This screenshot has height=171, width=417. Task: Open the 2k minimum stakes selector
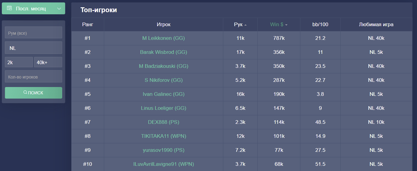point(19,62)
